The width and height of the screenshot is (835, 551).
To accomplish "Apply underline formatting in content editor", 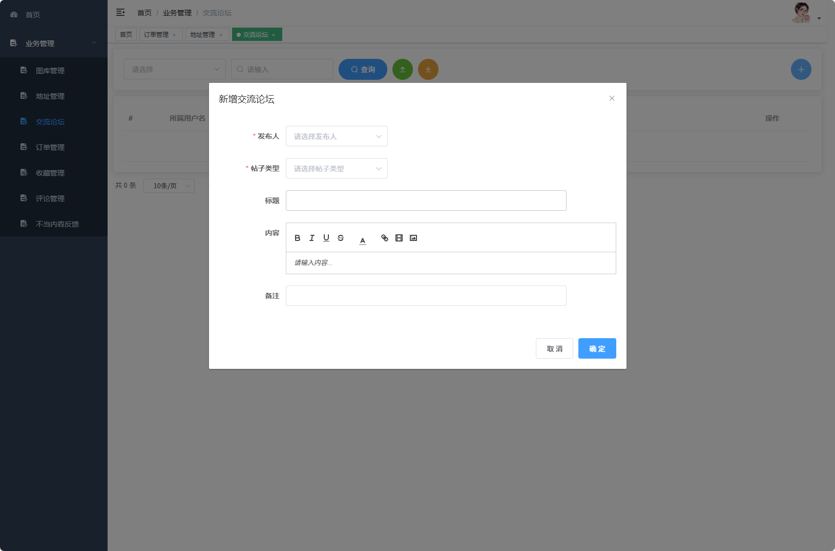I will click(x=326, y=238).
